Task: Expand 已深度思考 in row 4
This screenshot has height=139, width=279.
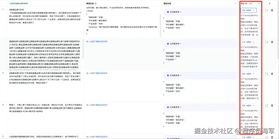Action: pos(174,107)
